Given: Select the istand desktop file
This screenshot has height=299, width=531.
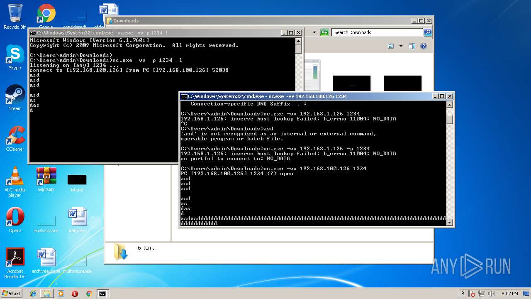Looking at the screenshot, I should pos(77,183).
